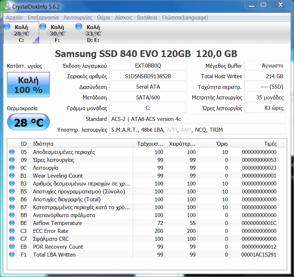The image size is (294, 277).
Task: Click the CrystalDiskInfo title bar app icon
Action: (x=7, y=6)
